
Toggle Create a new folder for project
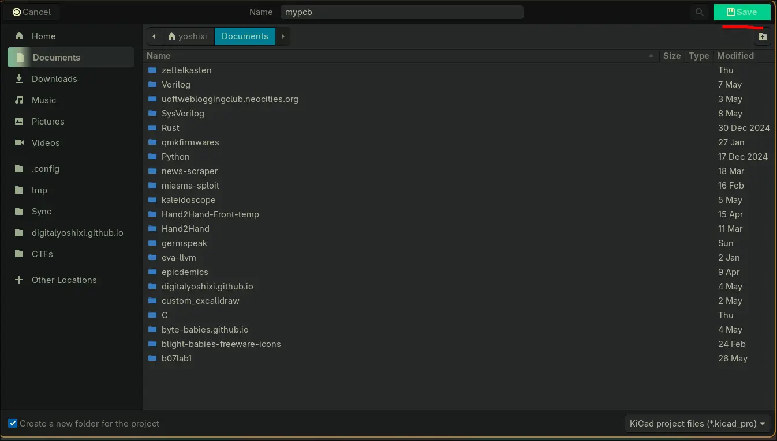tap(13, 423)
